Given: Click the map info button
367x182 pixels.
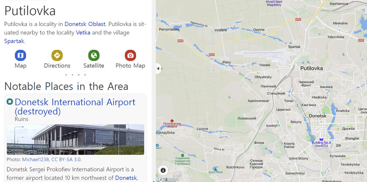Looking at the screenshot, I should click(163, 170).
